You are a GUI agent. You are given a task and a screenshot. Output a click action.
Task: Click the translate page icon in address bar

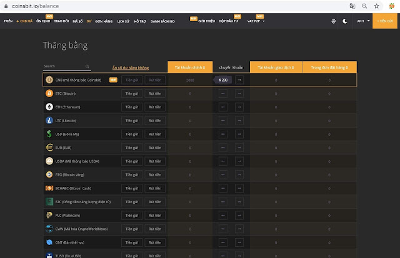[352, 6]
